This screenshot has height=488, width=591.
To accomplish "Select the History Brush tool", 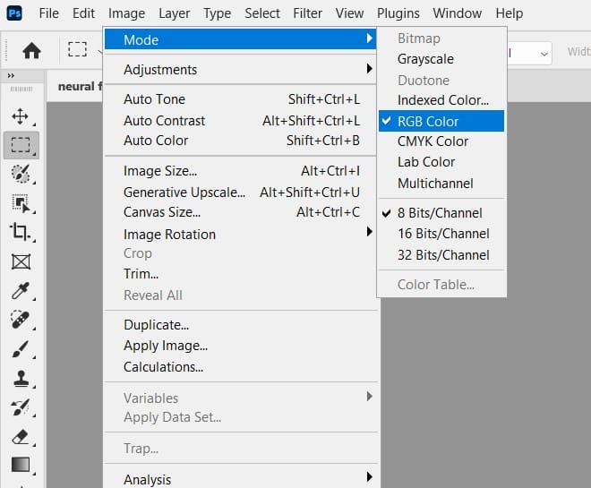I will tap(21, 407).
